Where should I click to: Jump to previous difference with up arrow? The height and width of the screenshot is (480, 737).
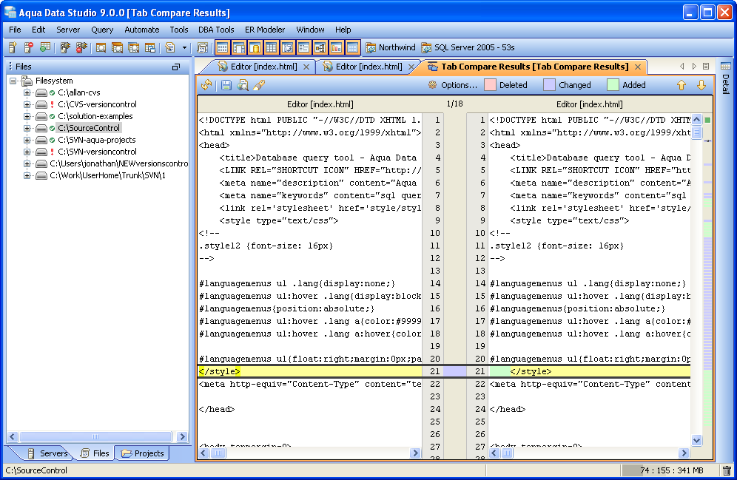point(682,85)
